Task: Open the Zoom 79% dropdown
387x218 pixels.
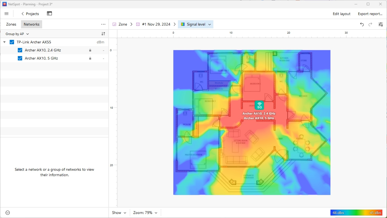Action: [145, 213]
